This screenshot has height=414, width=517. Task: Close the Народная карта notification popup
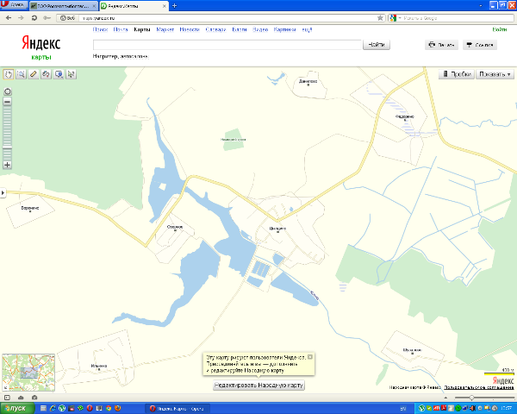click(310, 356)
